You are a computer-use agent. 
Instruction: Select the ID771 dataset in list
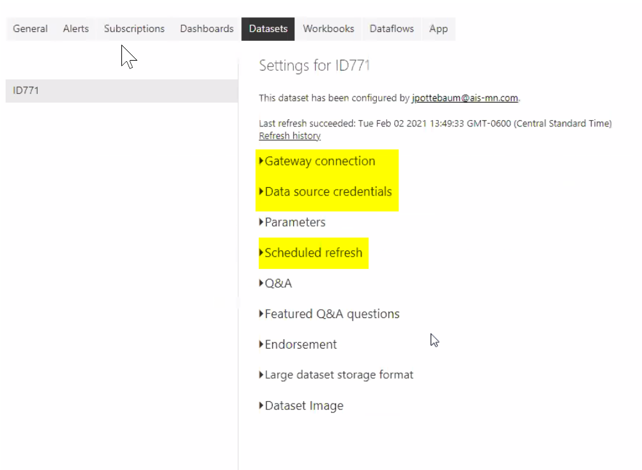[x=121, y=91]
